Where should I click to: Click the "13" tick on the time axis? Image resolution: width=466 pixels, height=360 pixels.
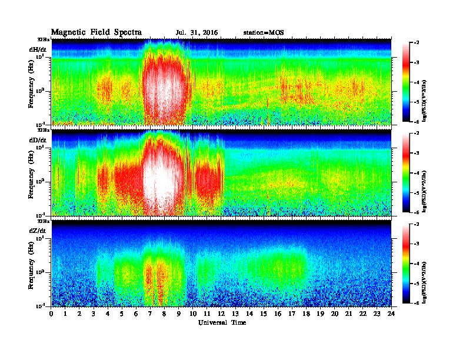tap(235, 314)
